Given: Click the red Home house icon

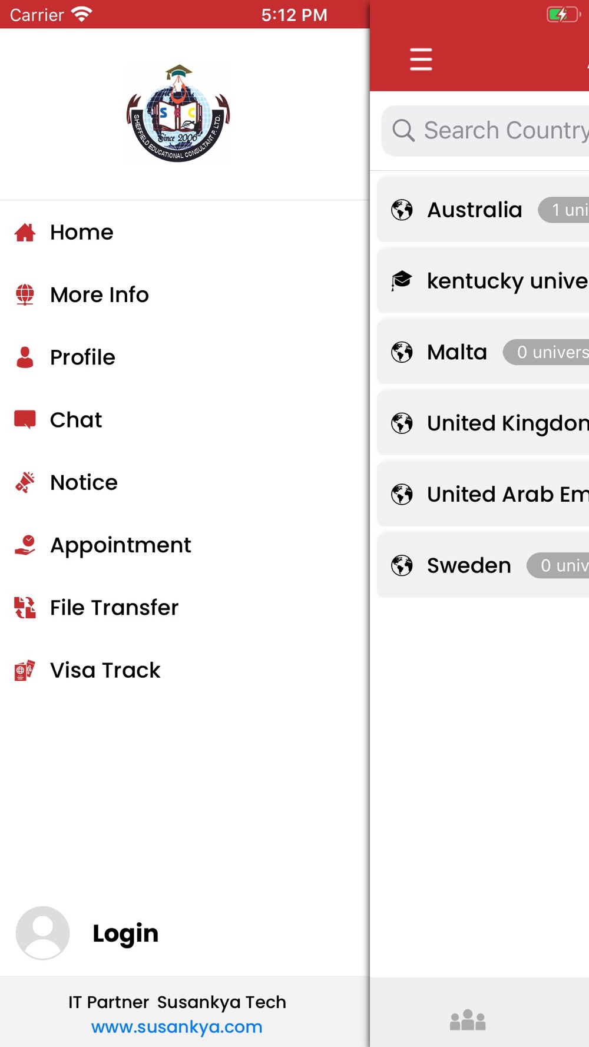Looking at the screenshot, I should tap(25, 233).
